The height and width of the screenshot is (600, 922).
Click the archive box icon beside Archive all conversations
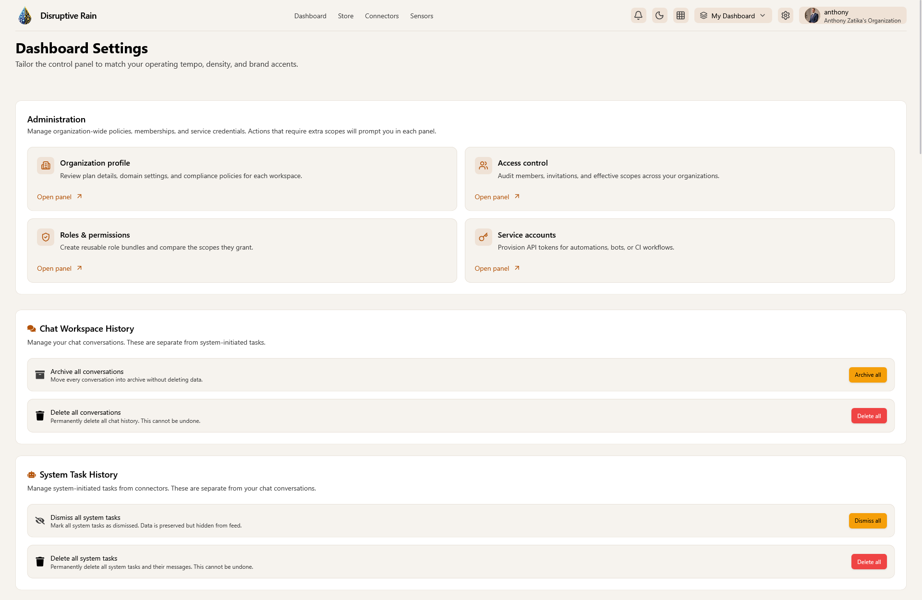point(40,375)
